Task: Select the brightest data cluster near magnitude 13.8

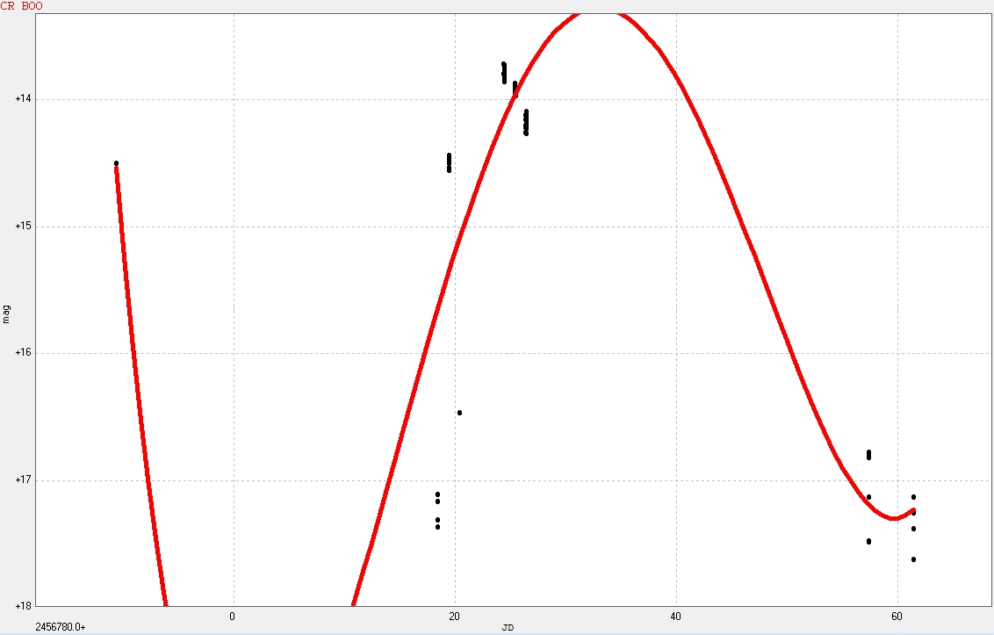Action: (x=504, y=72)
